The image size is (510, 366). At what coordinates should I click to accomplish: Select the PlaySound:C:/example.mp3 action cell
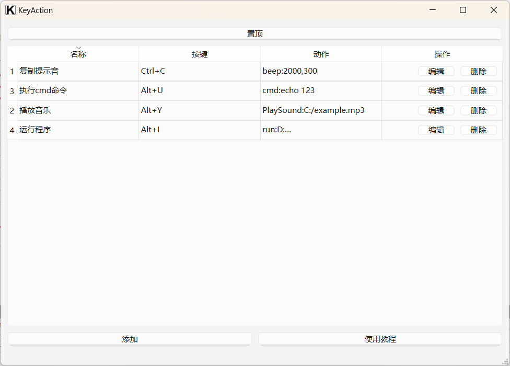tap(321, 111)
